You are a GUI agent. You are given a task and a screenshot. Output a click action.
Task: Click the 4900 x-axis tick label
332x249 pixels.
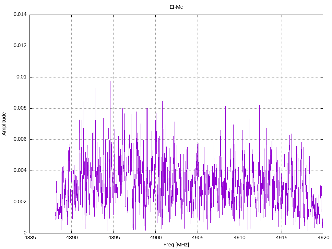pos(156,238)
